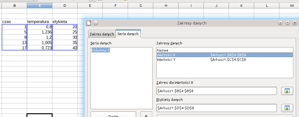Switch to the Zakres danych tab
This screenshot has height=117, width=299.
pyautogui.click(x=102, y=34)
